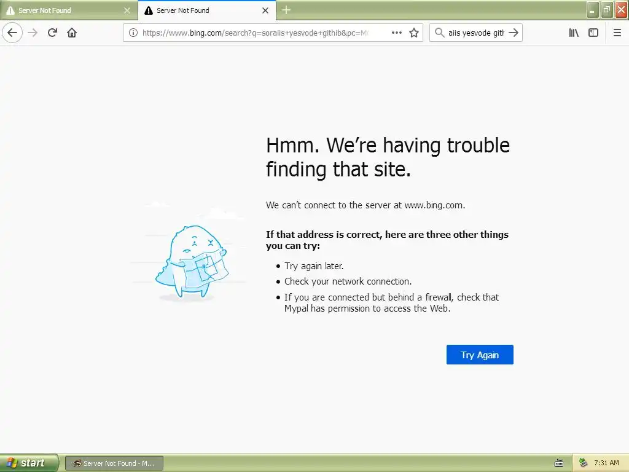Select Server Not Found taskbar button

114,463
